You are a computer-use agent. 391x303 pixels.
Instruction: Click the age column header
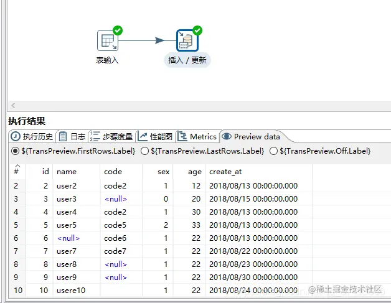pos(189,172)
